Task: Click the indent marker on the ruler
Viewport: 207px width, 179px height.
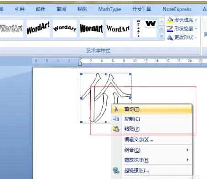Action: [80, 62]
